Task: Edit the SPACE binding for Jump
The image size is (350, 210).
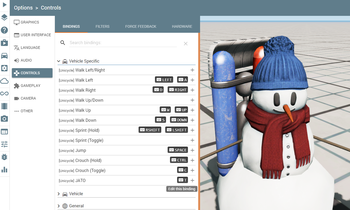Action: click(178, 150)
